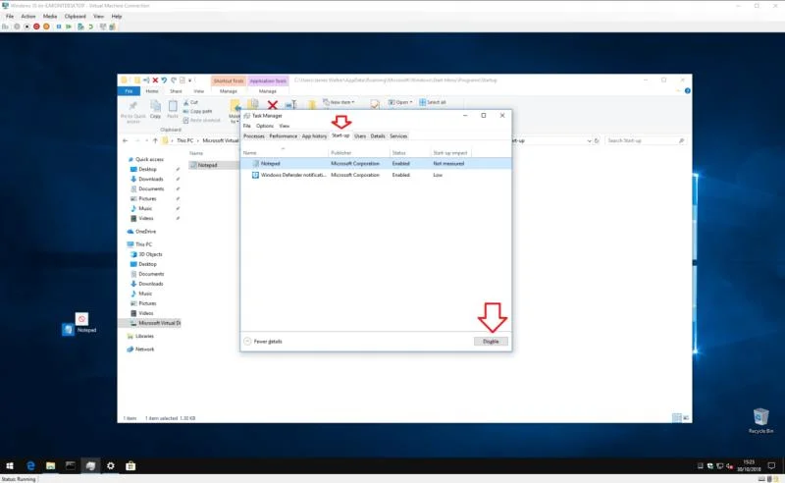Image resolution: width=785 pixels, height=483 pixels.
Task: Select the Notepad startup entry row
Action: (376, 163)
